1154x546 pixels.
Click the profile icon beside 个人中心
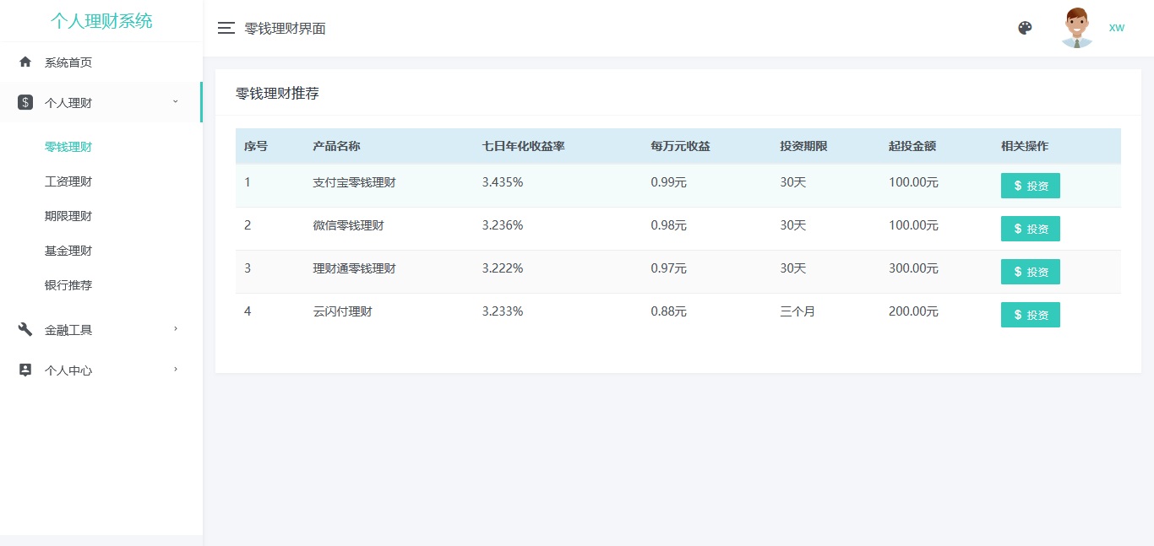coord(25,370)
